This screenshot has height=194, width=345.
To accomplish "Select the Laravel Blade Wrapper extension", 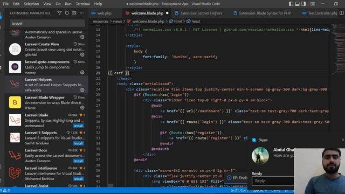I will (47, 102).
